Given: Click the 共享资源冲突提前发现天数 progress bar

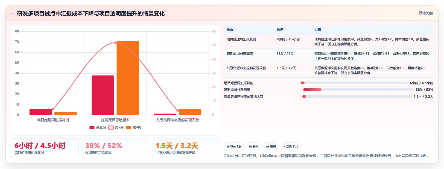Looking at the screenshot, I should pyautogui.click(x=357, y=96).
